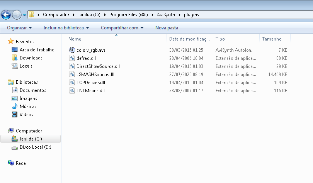Click the Janilda (C:) drive icon

click(x=15, y=139)
